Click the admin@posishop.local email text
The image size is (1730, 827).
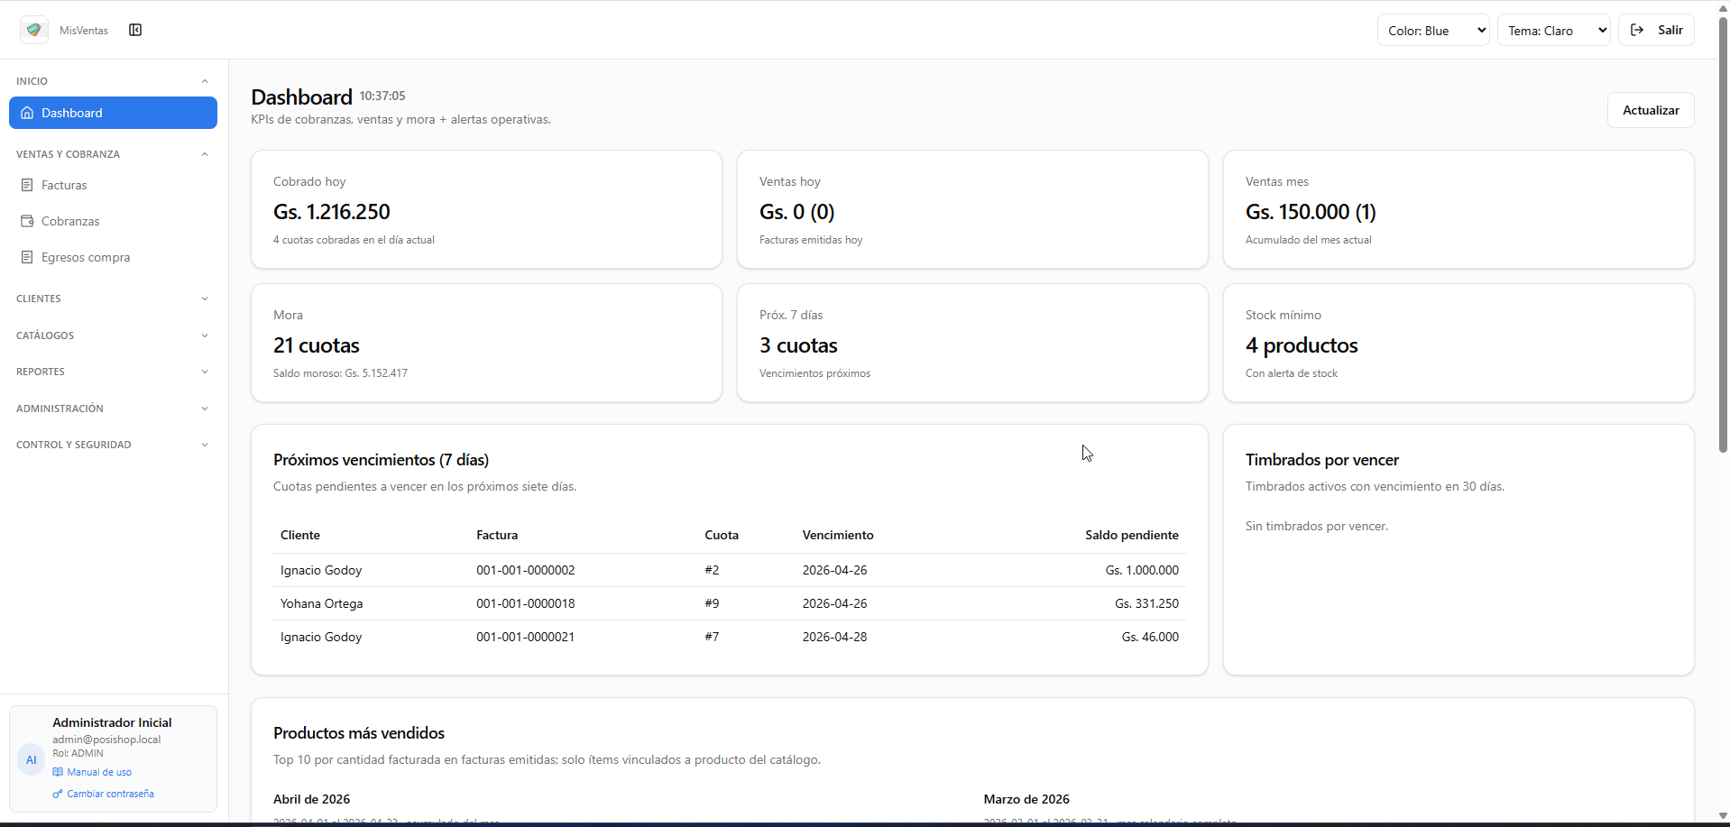tap(106, 740)
